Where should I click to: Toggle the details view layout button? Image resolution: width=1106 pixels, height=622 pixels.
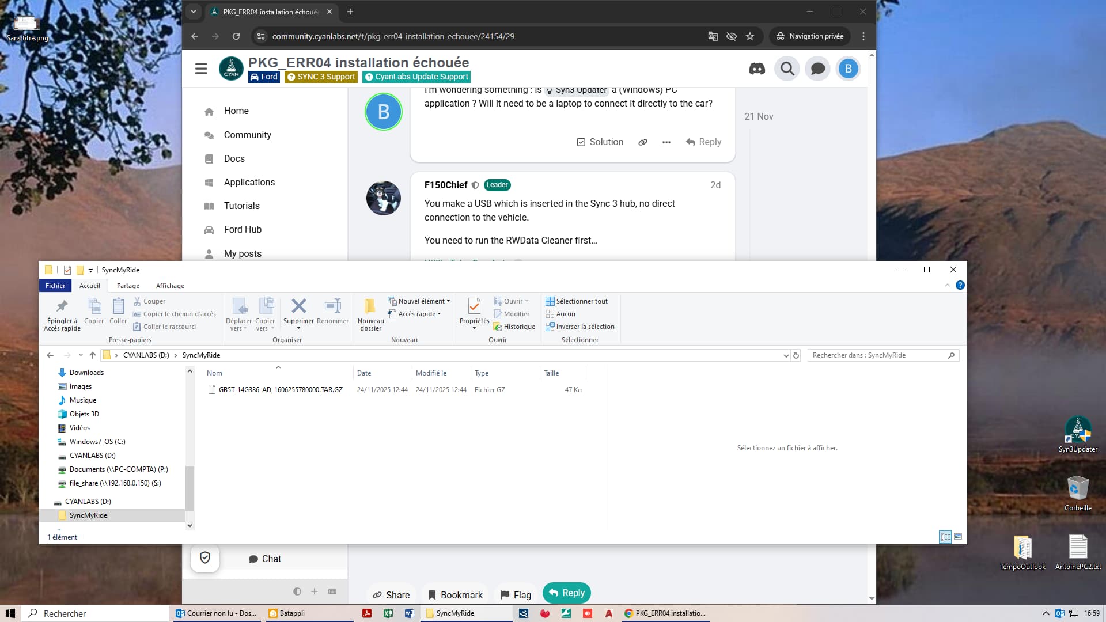[x=945, y=537]
